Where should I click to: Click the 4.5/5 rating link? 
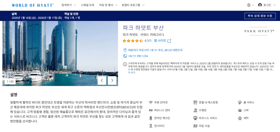[148, 41]
